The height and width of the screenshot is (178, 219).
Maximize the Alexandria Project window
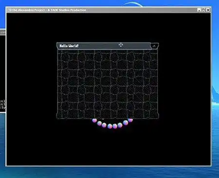[203, 10]
